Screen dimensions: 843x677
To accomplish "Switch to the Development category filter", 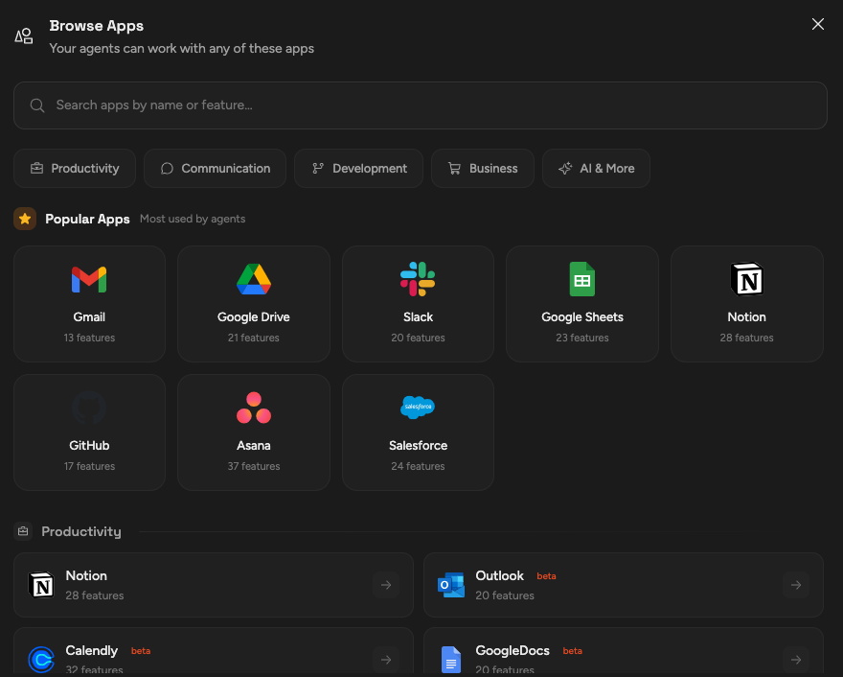I will pyautogui.click(x=359, y=169).
